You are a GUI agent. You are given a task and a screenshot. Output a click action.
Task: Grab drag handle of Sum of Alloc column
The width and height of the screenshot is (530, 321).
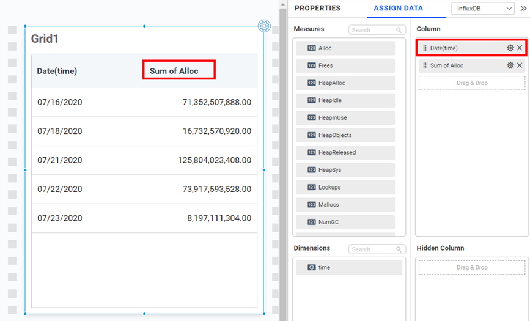(x=425, y=65)
